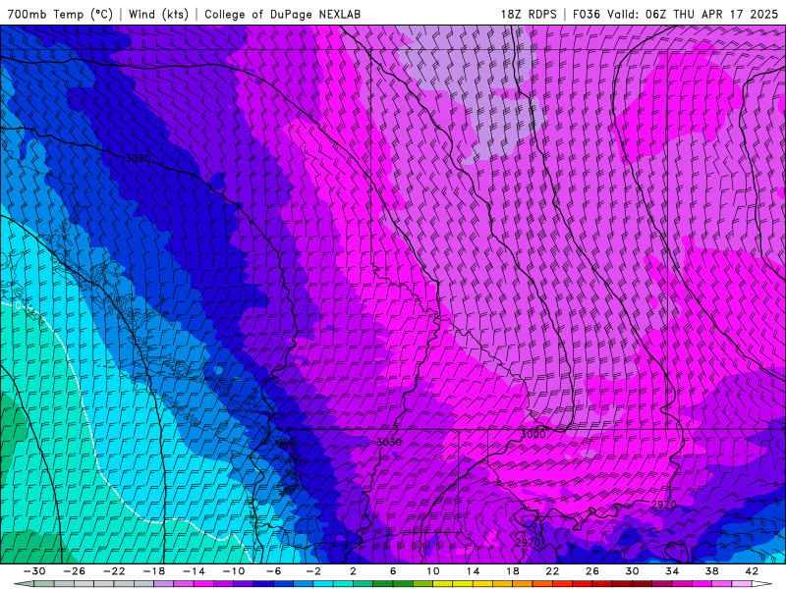786x589 pixels.
Task: Click the 30 degree legend label
Action: coord(632,571)
